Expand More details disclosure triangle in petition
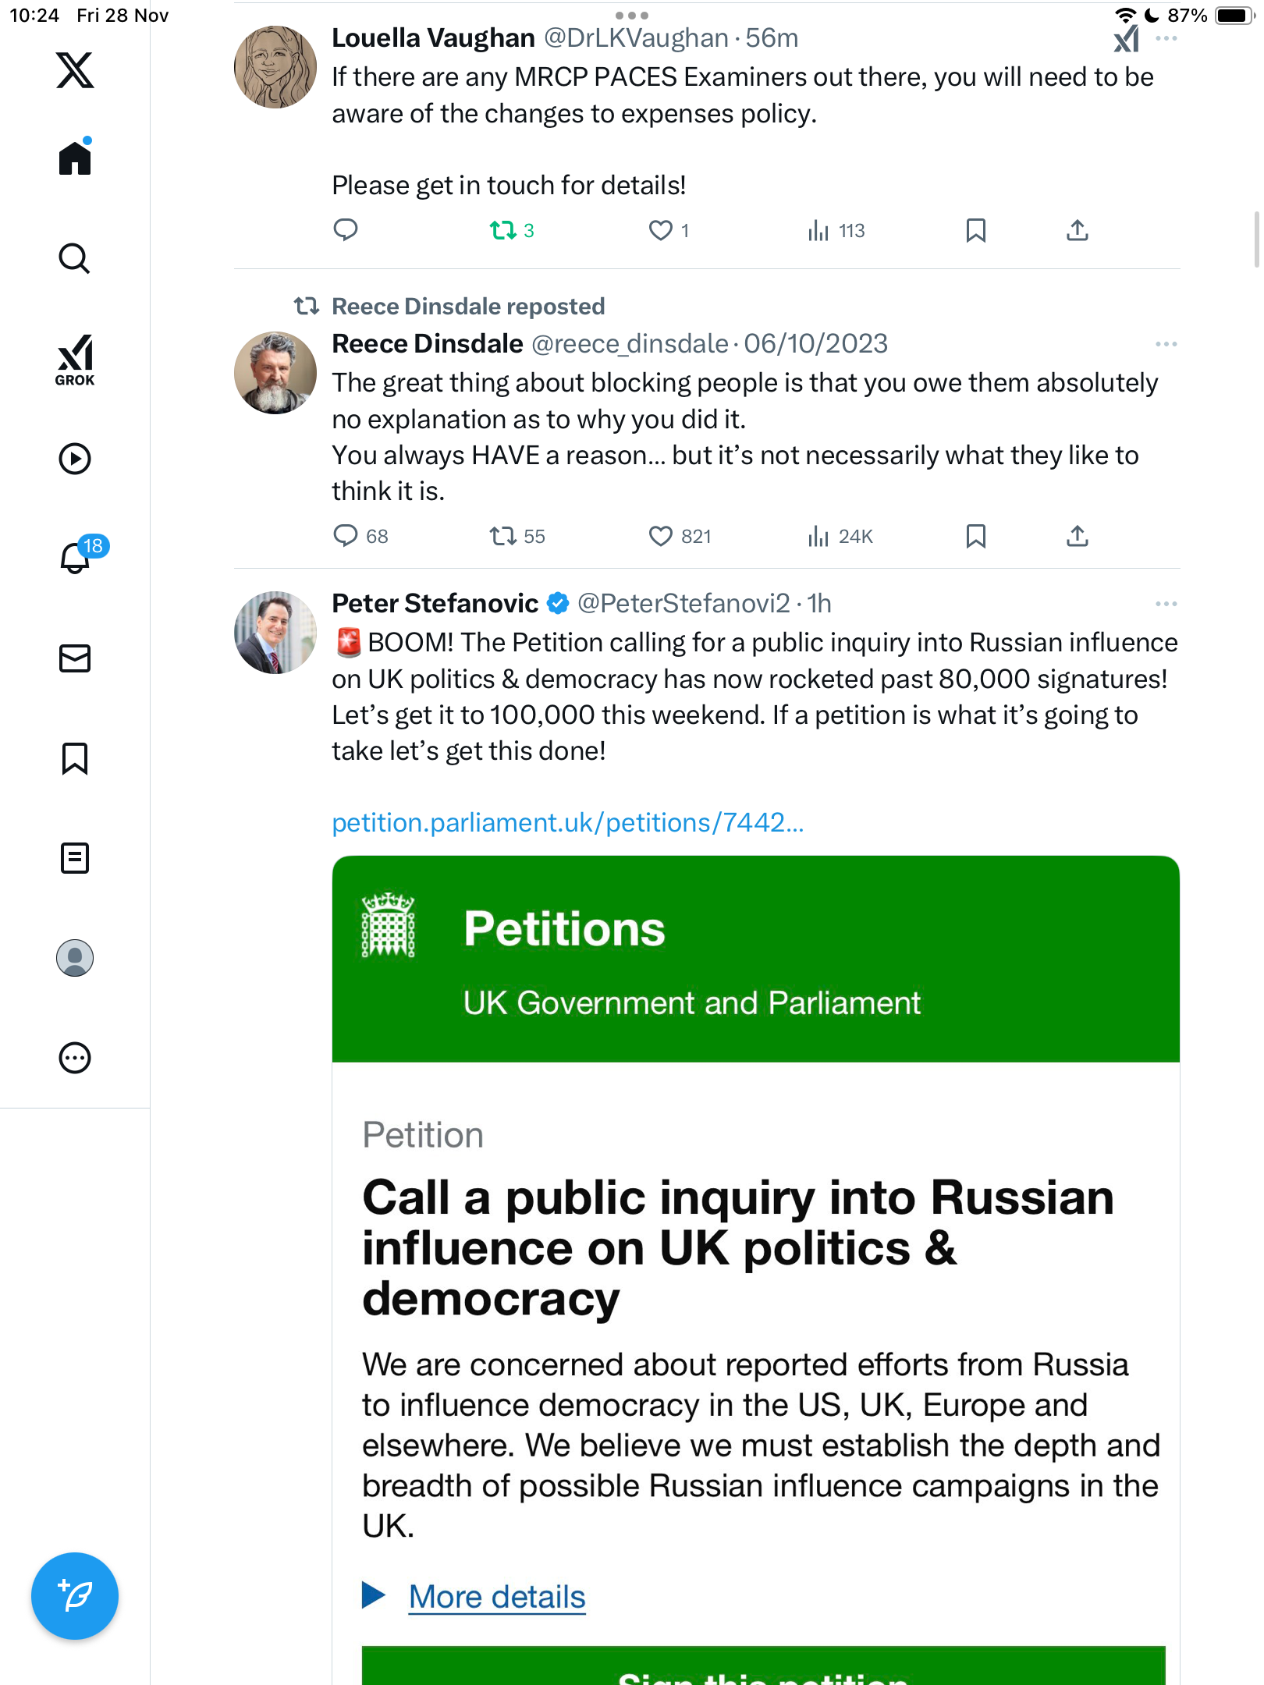The image size is (1264, 1685). coord(374,1595)
